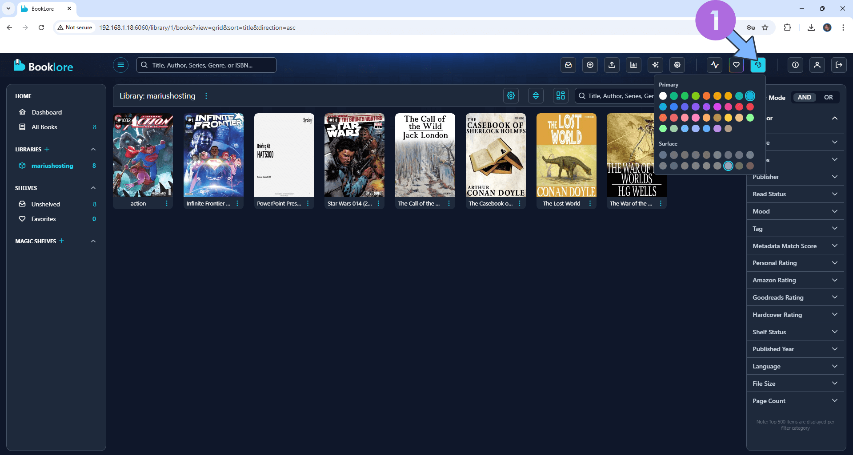Expand the Read Status filter
The width and height of the screenshot is (853, 455).
pyautogui.click(x=795, y=194)
